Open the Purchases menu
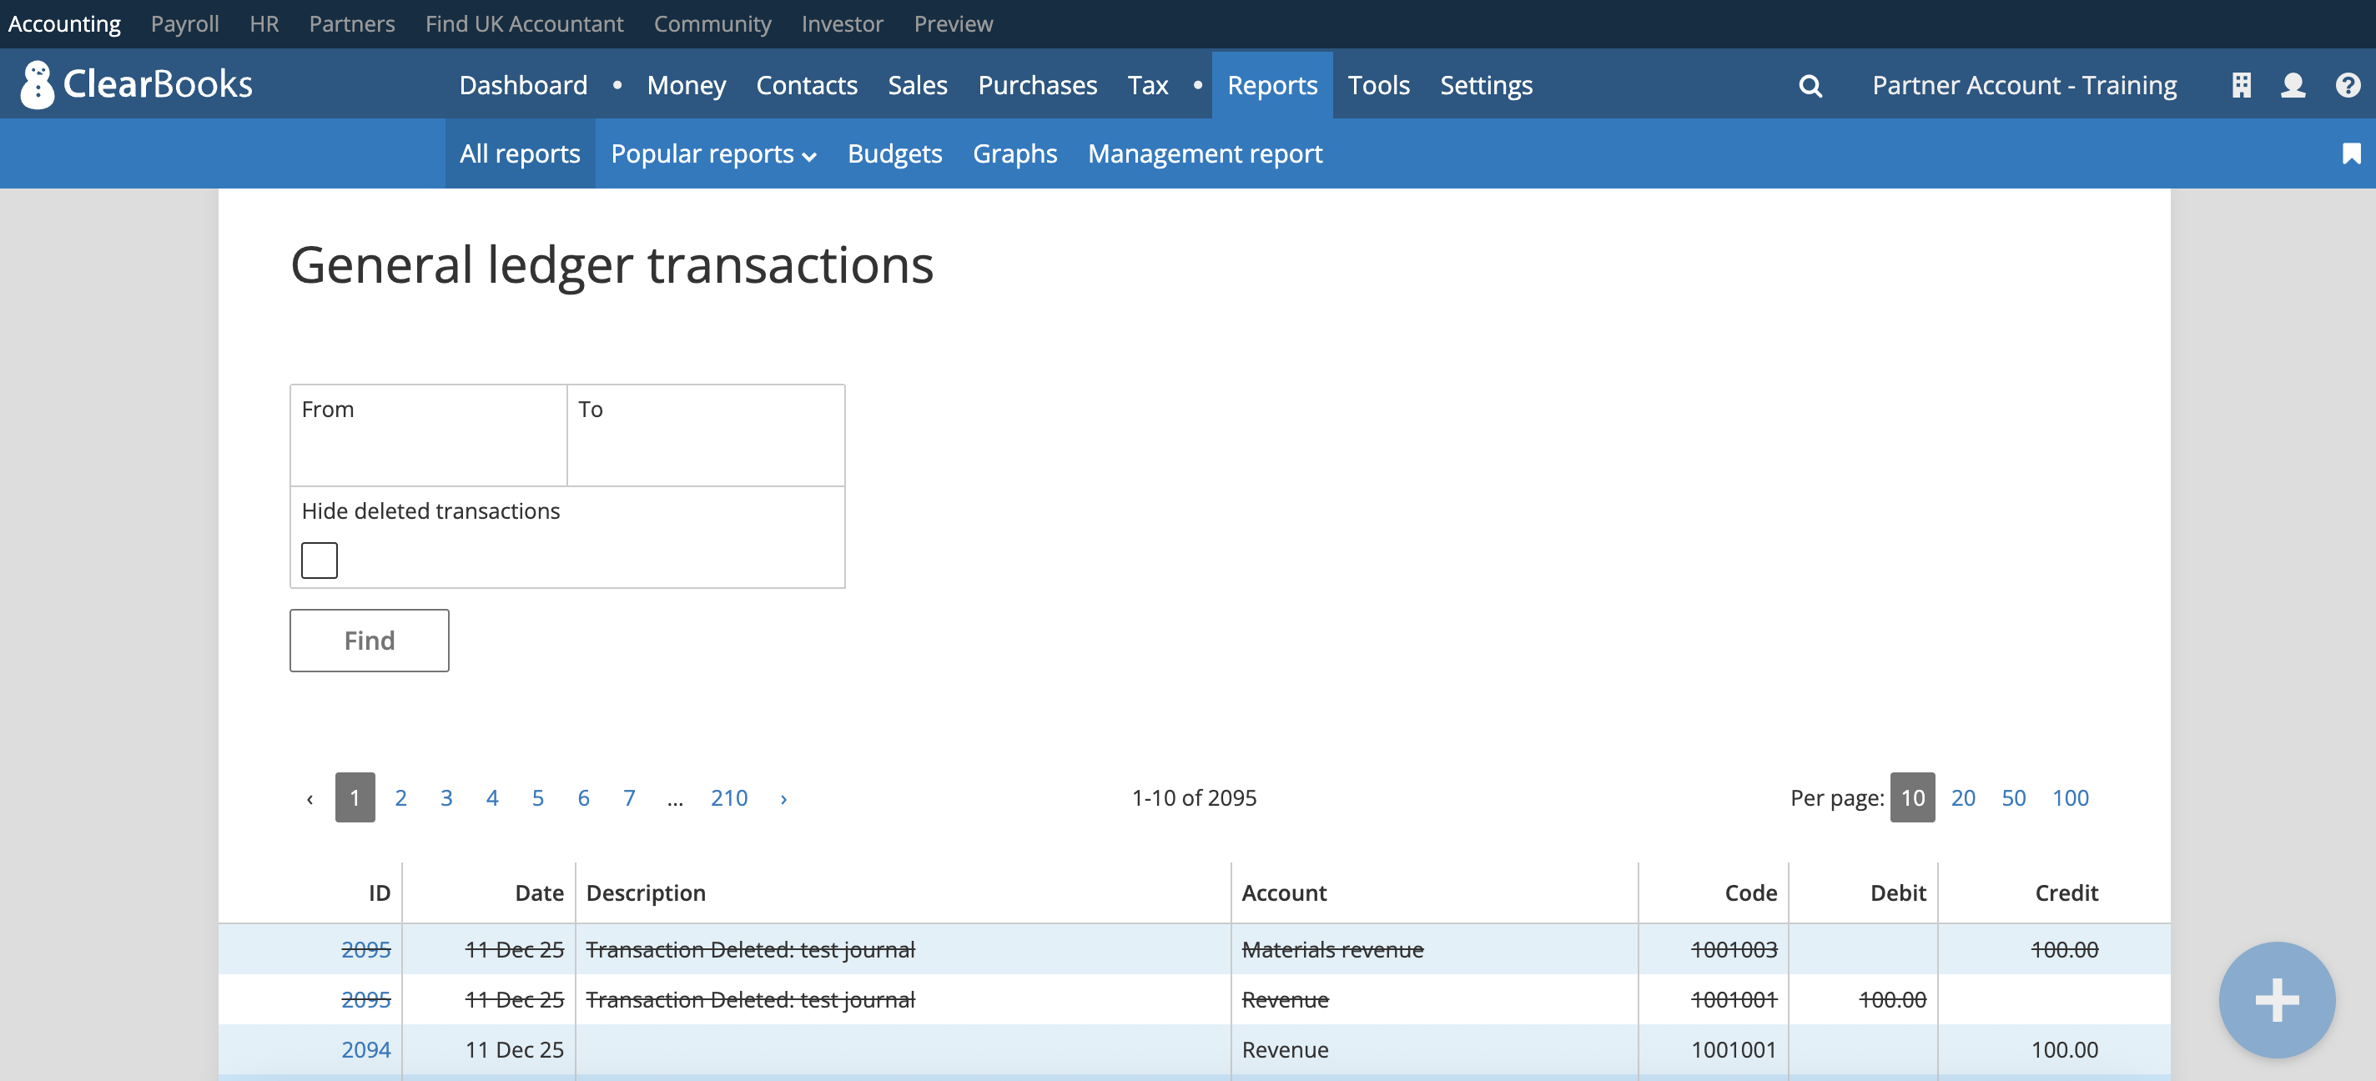 [x=1037, y=86]
